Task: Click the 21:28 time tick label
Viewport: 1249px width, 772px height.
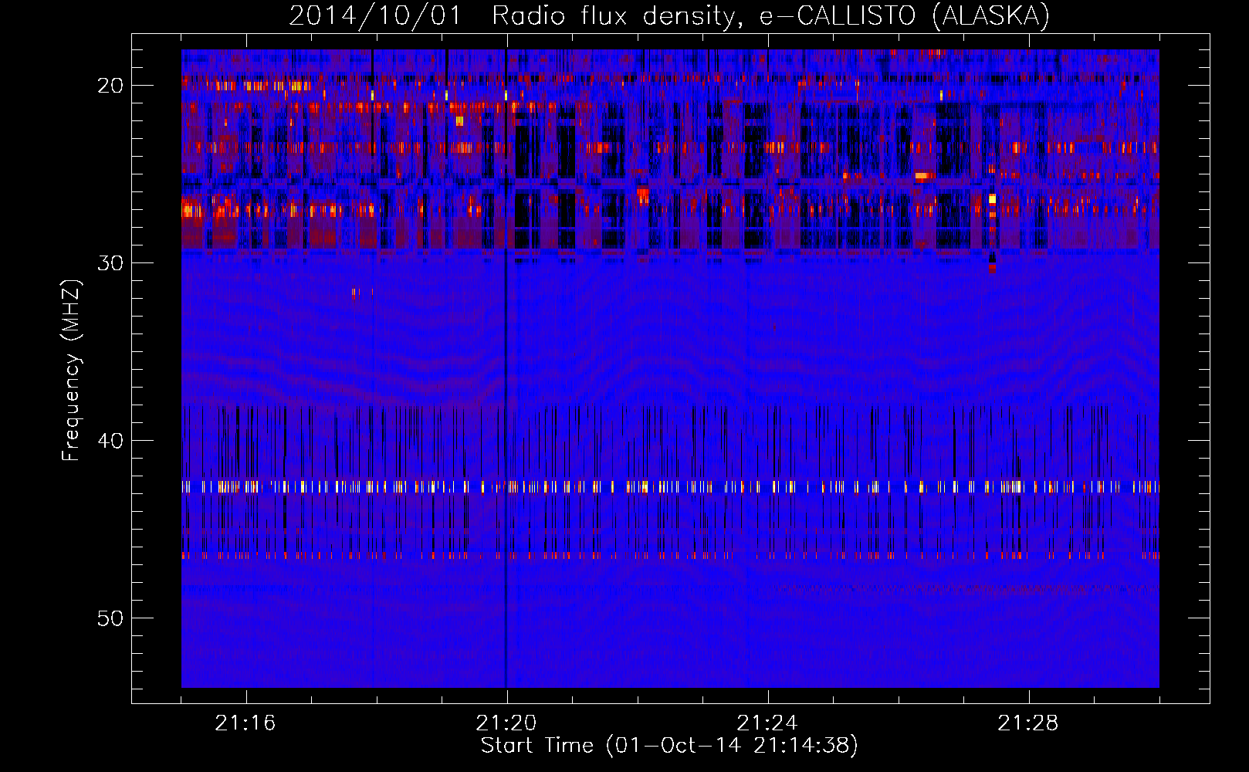Action: pyautogui.click(x=1028, y=723)
